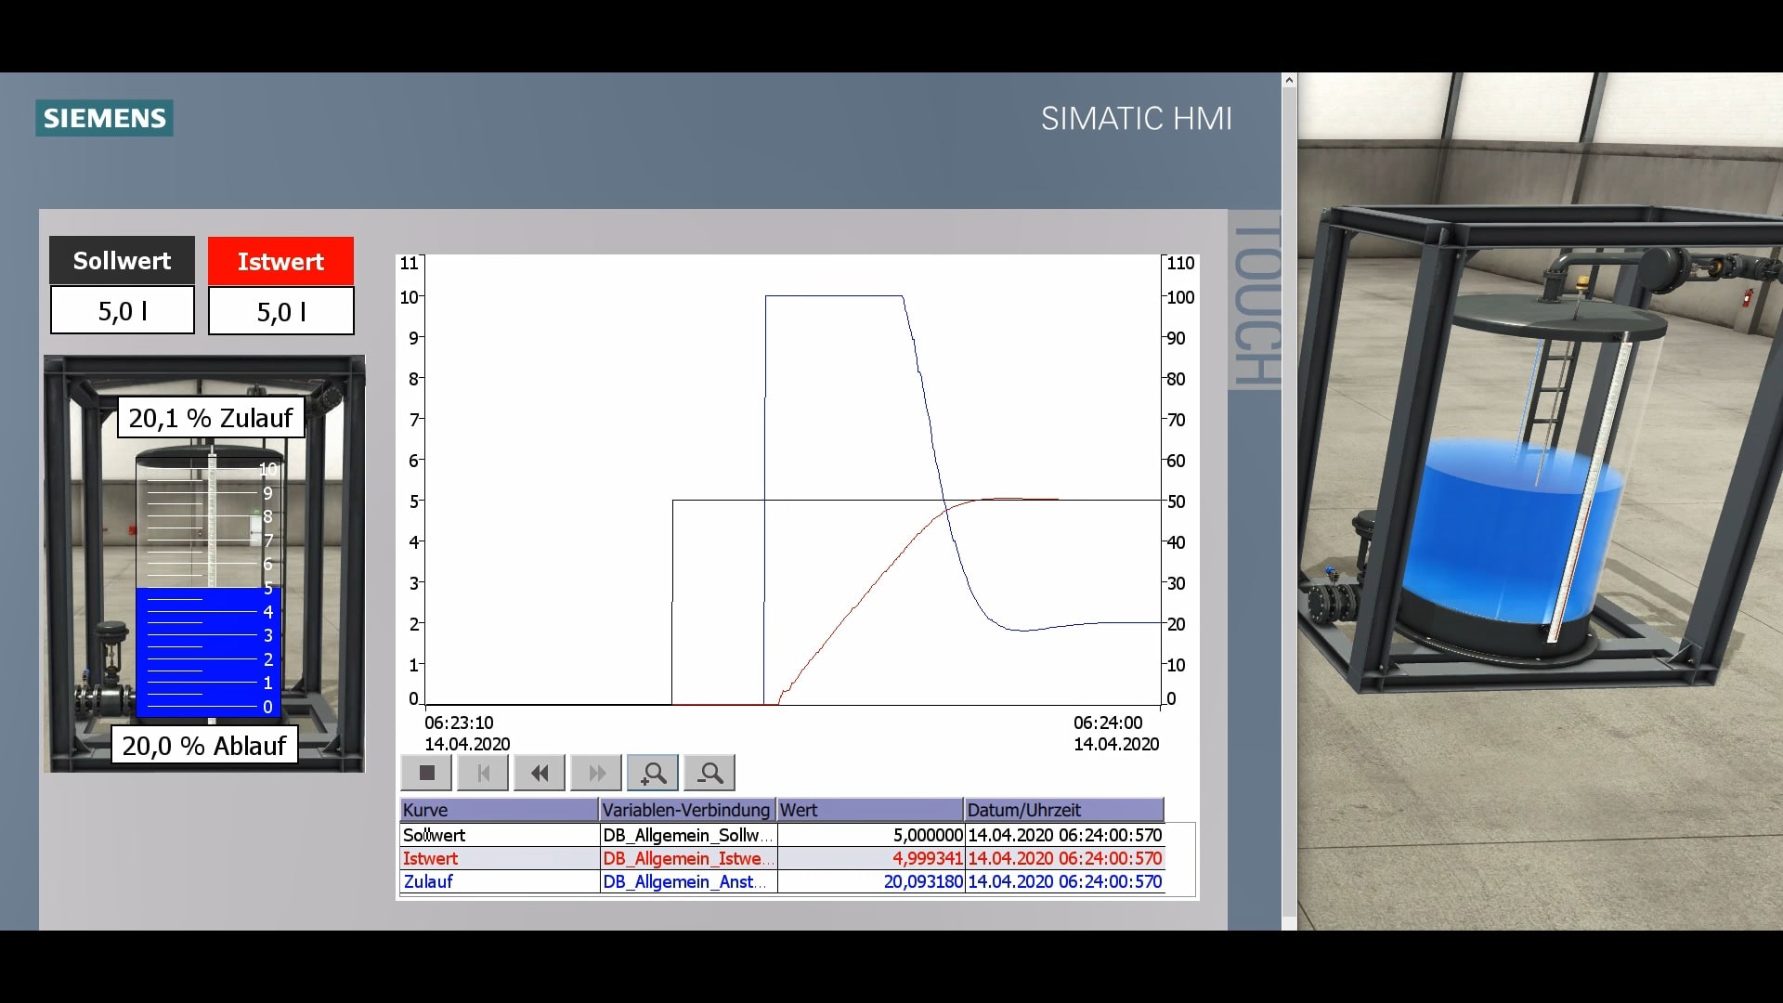The height and width of the screenshot is (1003, 1783).
Task: Click the scroll back double-arrow button
Action: coord(540,773)
